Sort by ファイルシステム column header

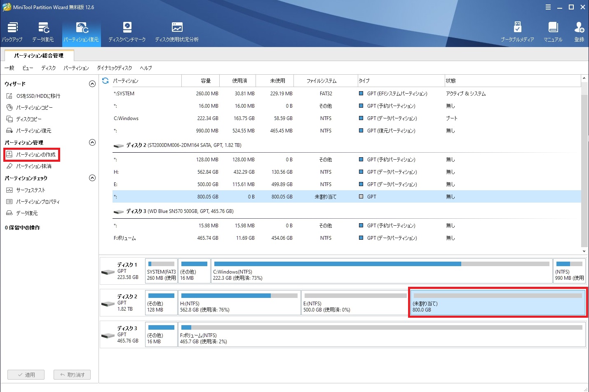tap(326, 81)
